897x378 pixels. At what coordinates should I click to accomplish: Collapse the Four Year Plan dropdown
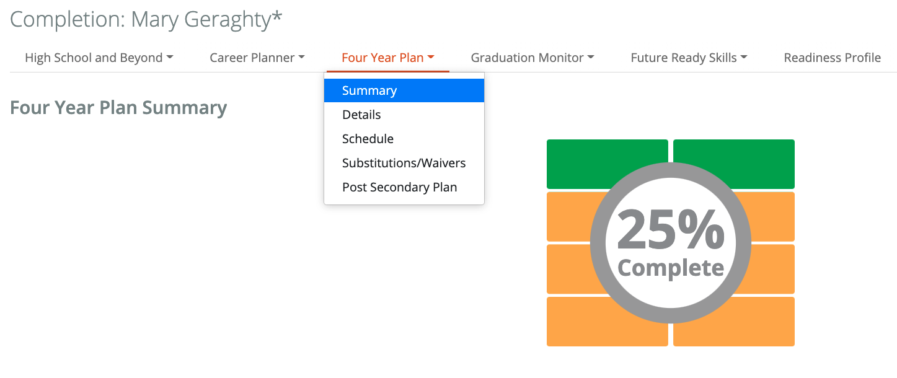pyautogui.click(x=388, y=58)
